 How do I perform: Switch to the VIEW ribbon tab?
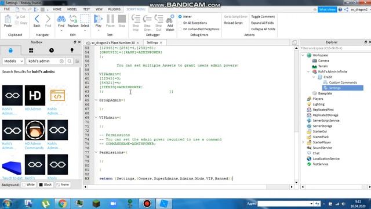coord(99,9)
